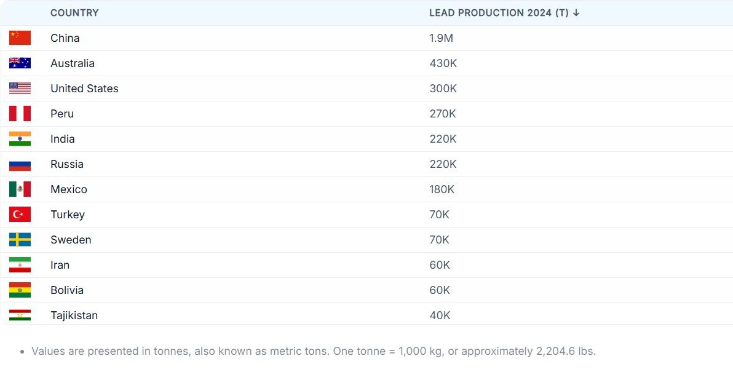Click the sort descending arrow in header
The width and height of the screenshot is (733, 388).
tap(576, 13)
